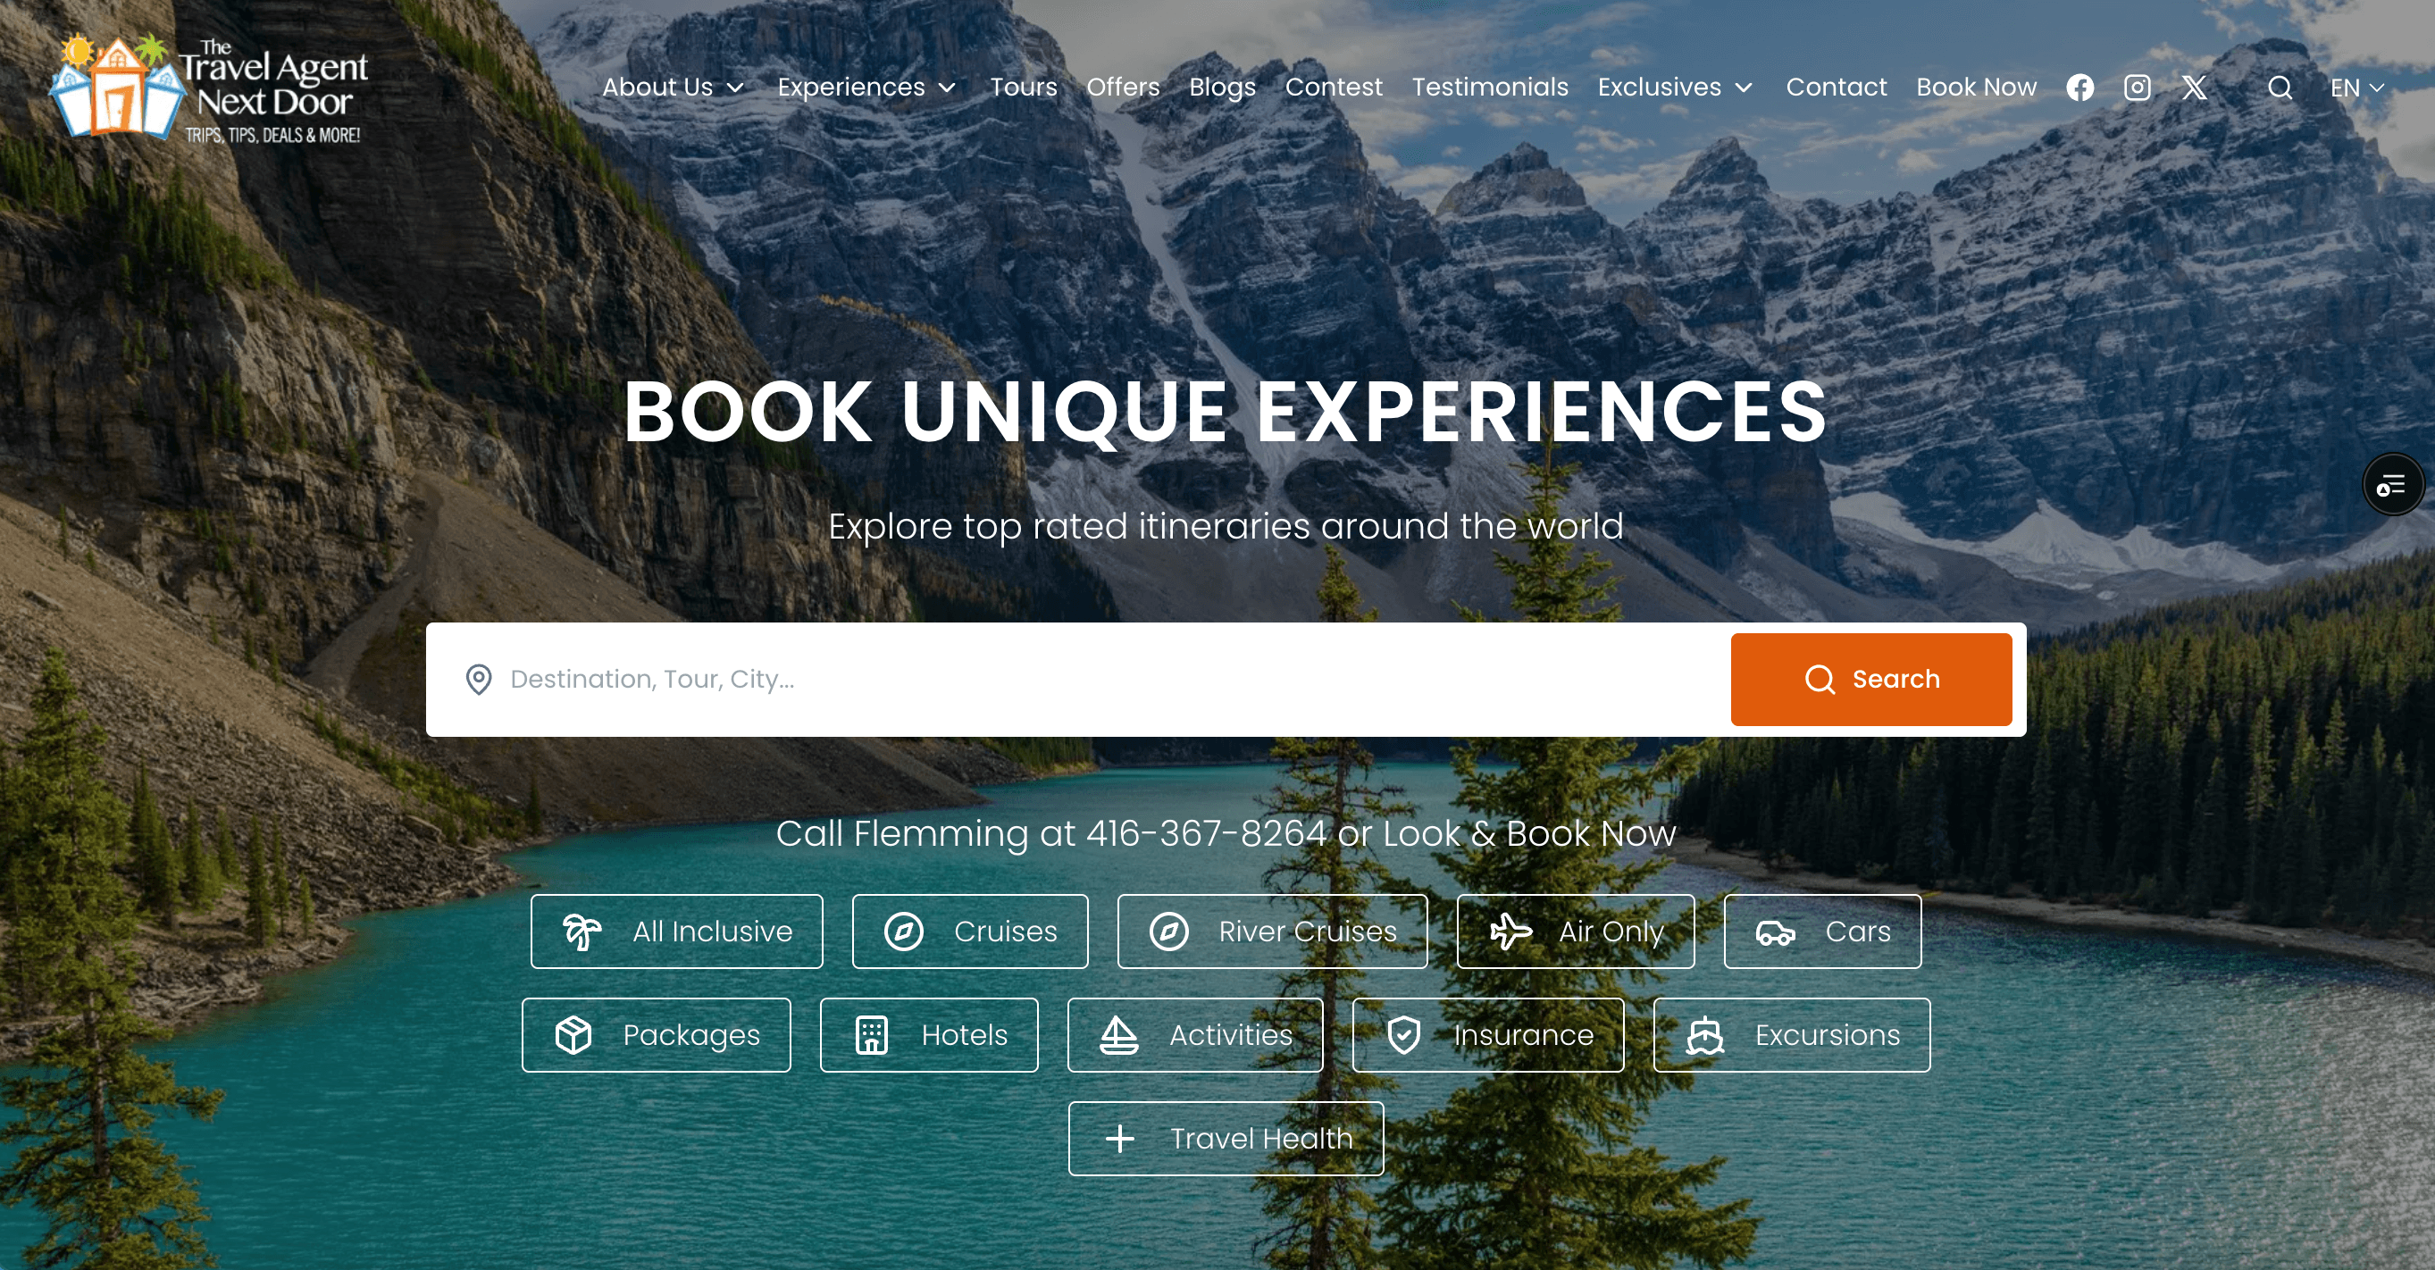Focus the Destination, Tour, City search field
The height and width of the screenshot is (1270, 2435).
click(x=1077, y=680)
